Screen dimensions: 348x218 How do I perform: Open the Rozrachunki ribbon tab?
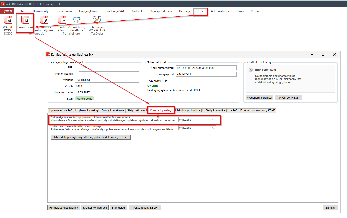click(64, 11)
